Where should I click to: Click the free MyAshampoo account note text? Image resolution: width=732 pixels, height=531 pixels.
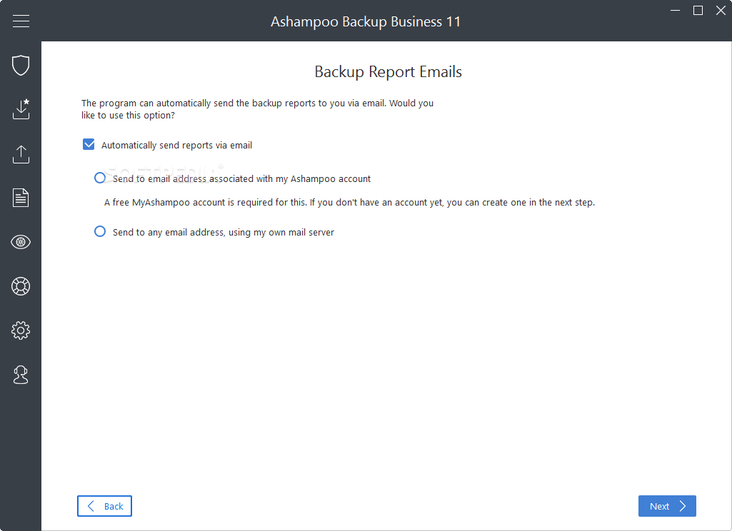[349, 203]
